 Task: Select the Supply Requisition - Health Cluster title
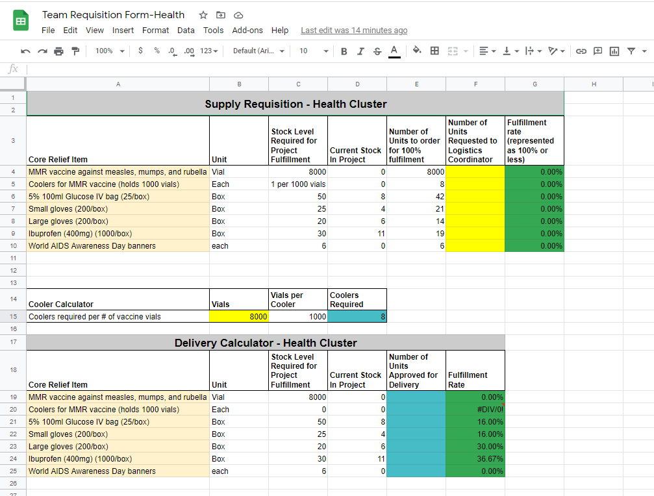(296, 104)
